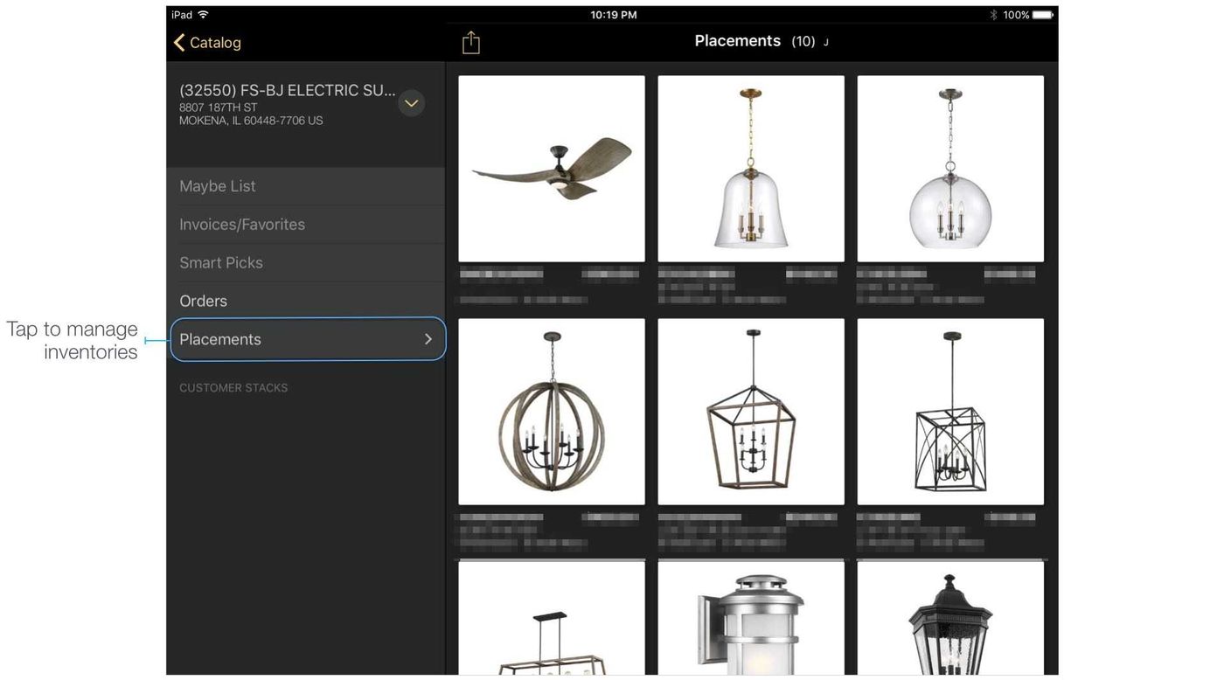The width and height of the screenshot is (1224, 680).
Task: Open the Orders section
Action: click(306, 301)
